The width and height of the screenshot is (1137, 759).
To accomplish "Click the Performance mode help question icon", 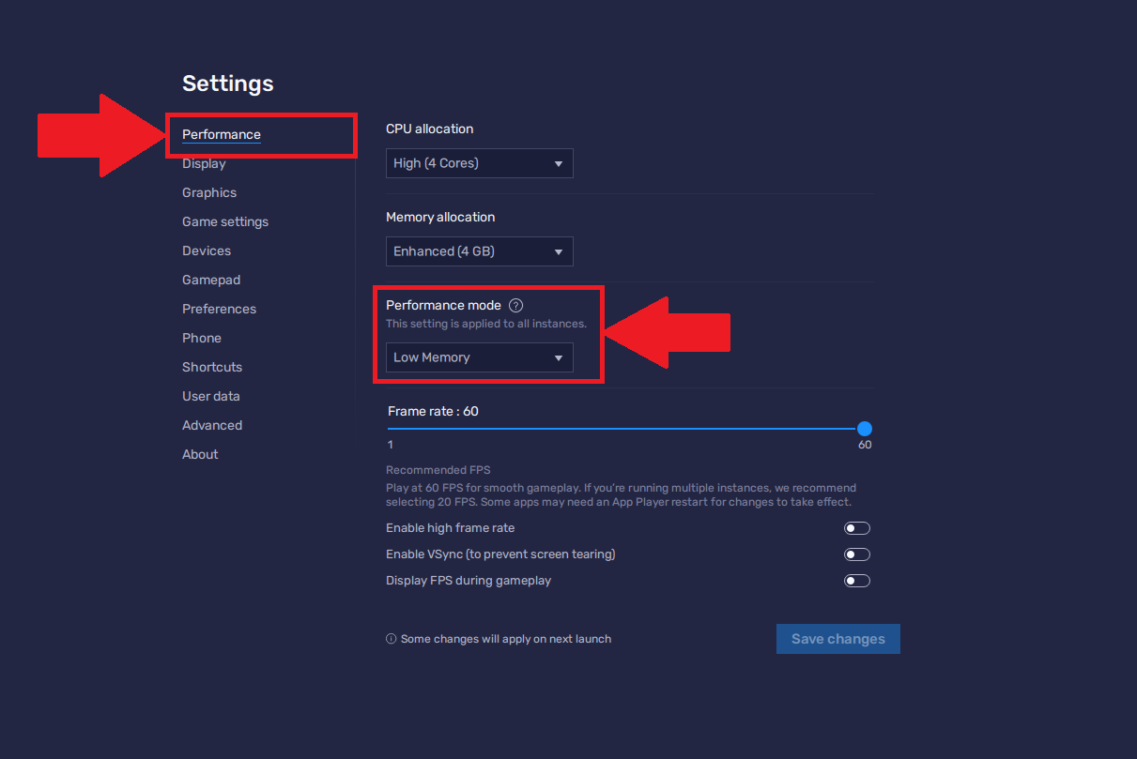I will tap(515, 305).
